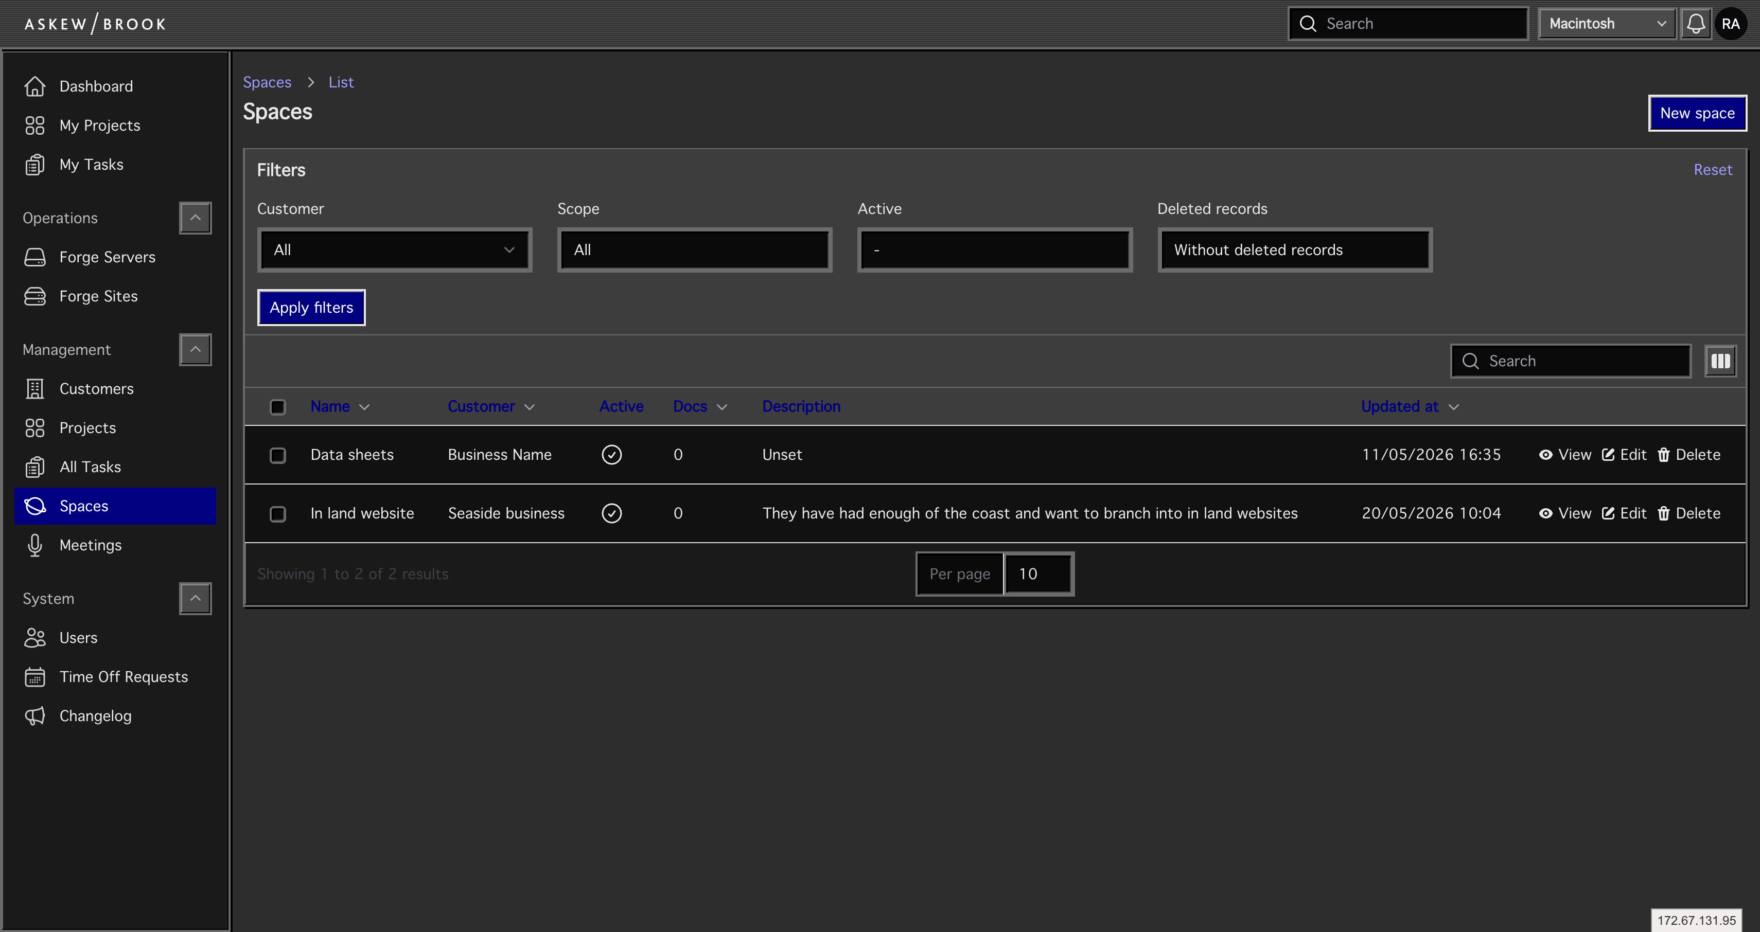
Task: Collapse the Operations sidebar group
Action: [196, 218]
